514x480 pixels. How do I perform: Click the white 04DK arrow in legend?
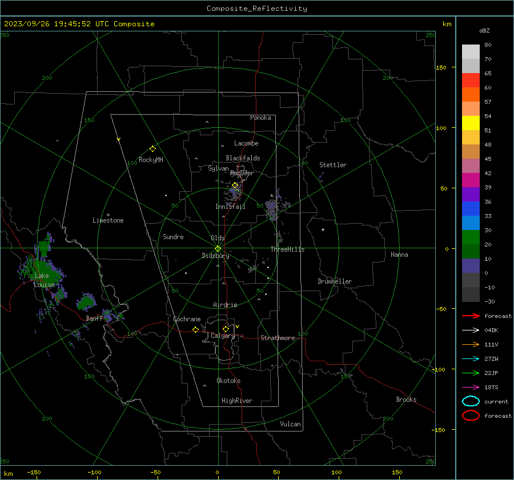click(x=471, y=330)
